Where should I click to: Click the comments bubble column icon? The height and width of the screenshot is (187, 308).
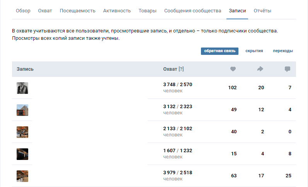288,69
